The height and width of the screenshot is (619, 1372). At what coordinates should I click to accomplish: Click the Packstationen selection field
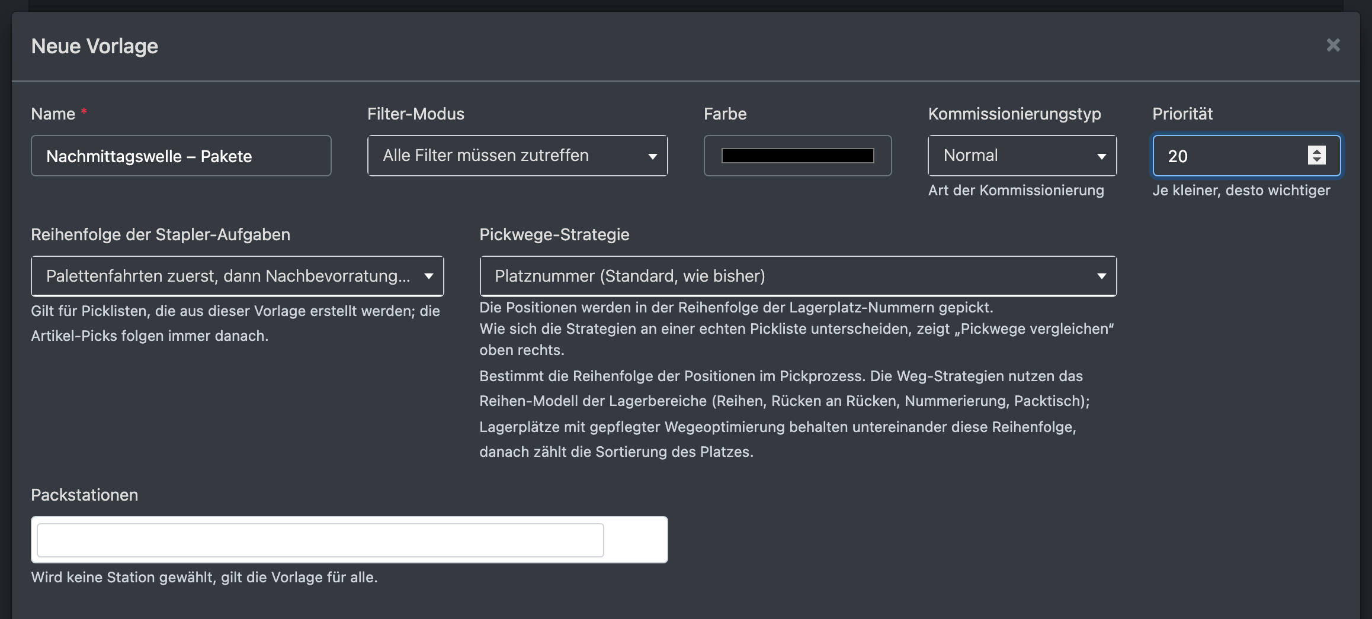tap(349, 540)
